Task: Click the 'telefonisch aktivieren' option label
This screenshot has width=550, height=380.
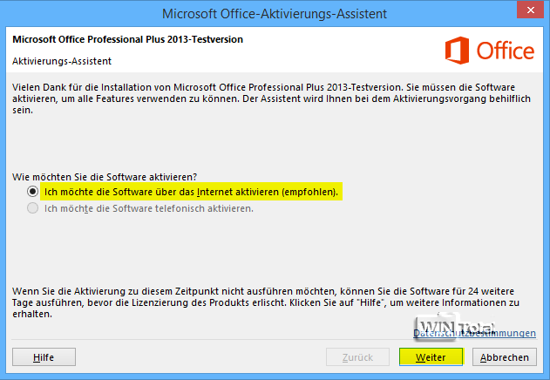Action: coord(148,208)
